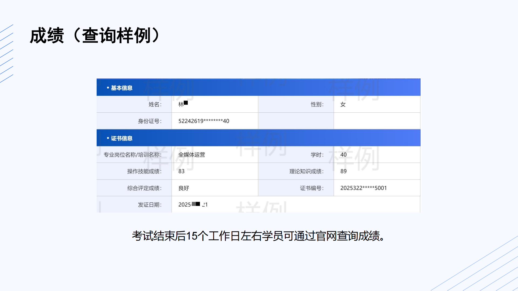Viewport: 518px width, 291px height.
Task: Select the value 全媒体运营
Action: coord(192,155)
